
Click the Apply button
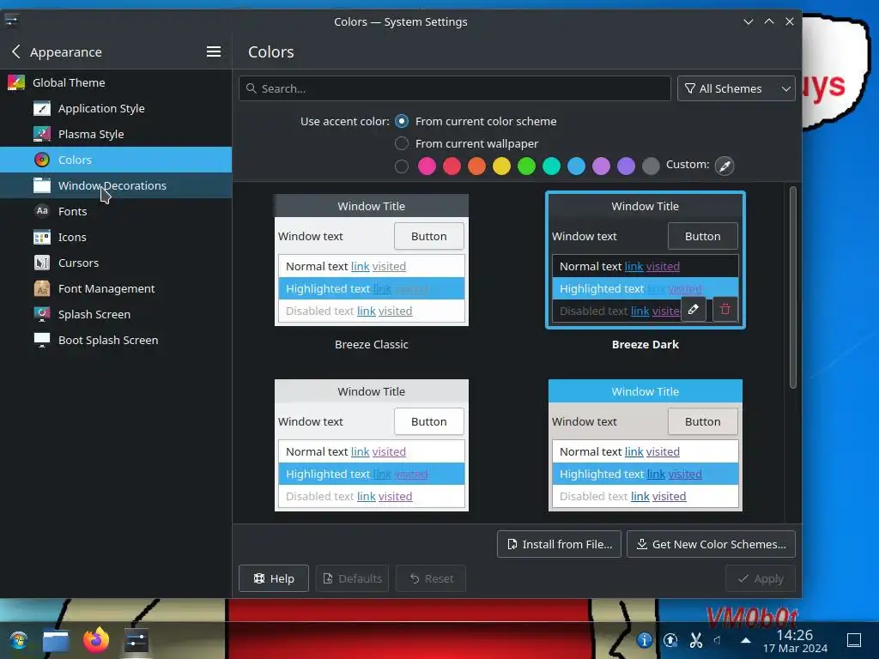[761, 578]
